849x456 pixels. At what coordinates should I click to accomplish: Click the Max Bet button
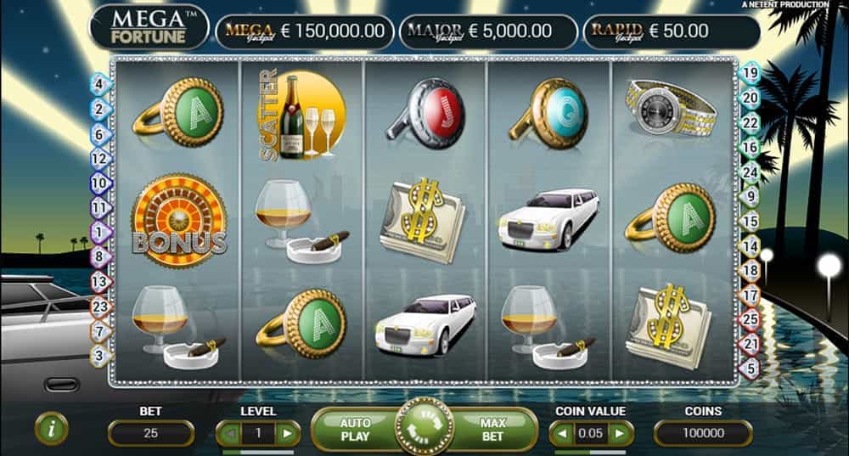click(492, 430)
